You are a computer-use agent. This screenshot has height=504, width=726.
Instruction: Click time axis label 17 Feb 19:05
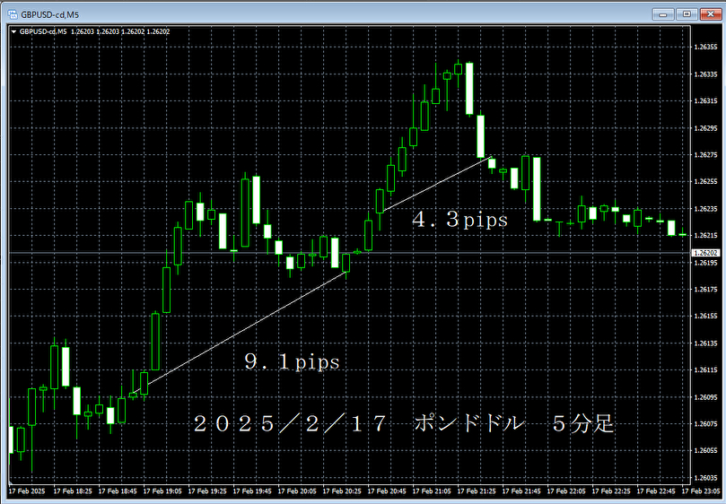pyautogui.click(x=162, y=491)
